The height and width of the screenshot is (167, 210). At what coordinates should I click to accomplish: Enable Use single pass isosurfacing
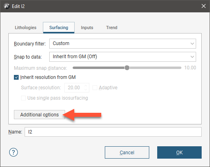pyautogui.click(x=23, y=98)
